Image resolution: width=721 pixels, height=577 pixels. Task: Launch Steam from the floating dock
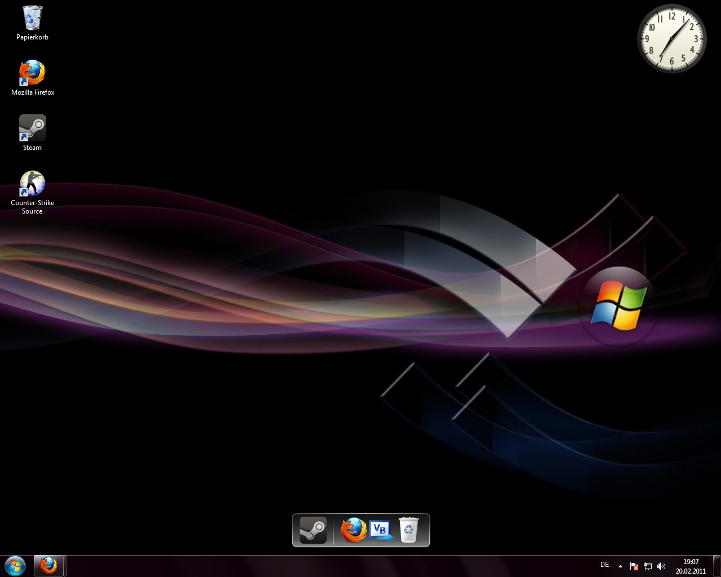coord(313,530)
